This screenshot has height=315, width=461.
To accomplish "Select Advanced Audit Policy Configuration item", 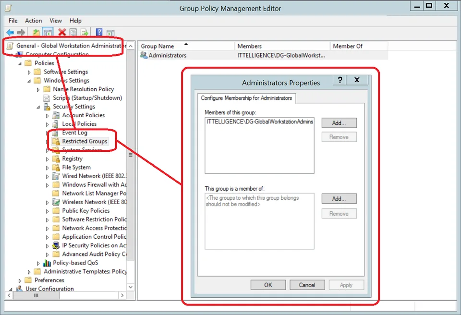I will point(94,254).
